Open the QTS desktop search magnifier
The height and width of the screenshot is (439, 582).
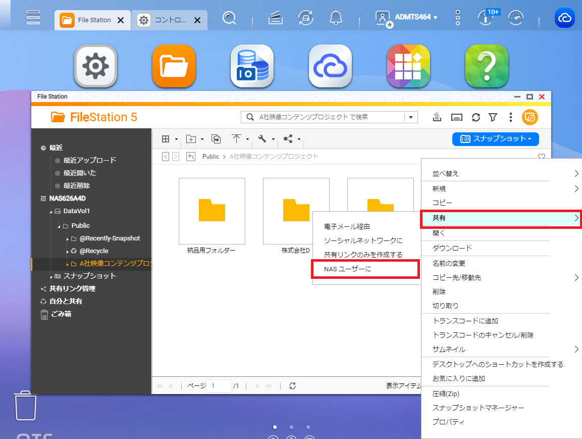tap(229, 18)
